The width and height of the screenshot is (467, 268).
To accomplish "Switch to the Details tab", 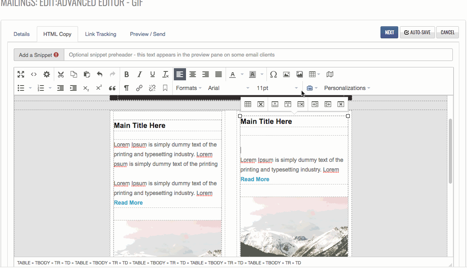I will coord(21,34).
